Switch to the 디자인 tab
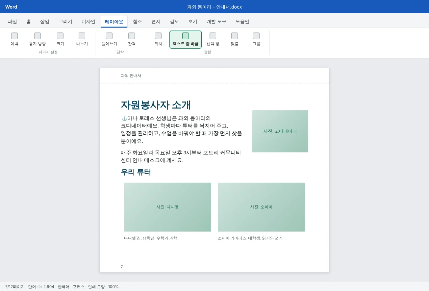This screenshot has width=429, height=291. click(88, 22)
